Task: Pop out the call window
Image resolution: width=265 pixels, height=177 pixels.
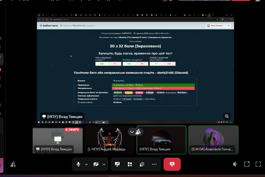Action: 247,164
